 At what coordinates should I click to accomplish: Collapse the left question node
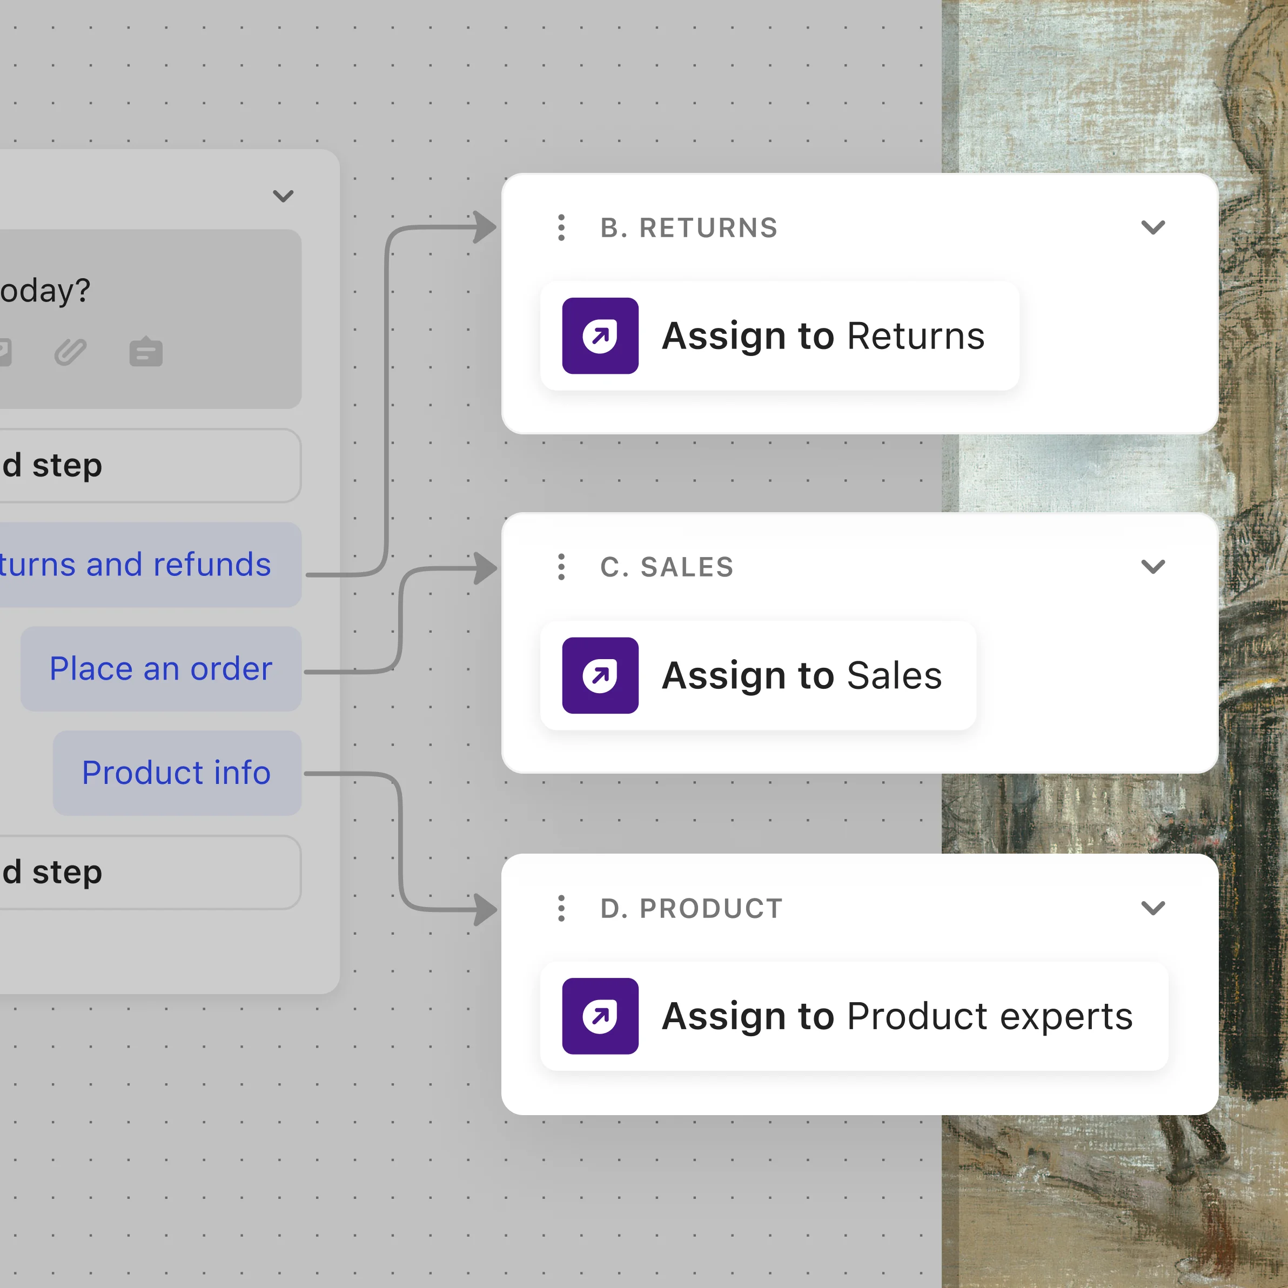pos(283,196)
